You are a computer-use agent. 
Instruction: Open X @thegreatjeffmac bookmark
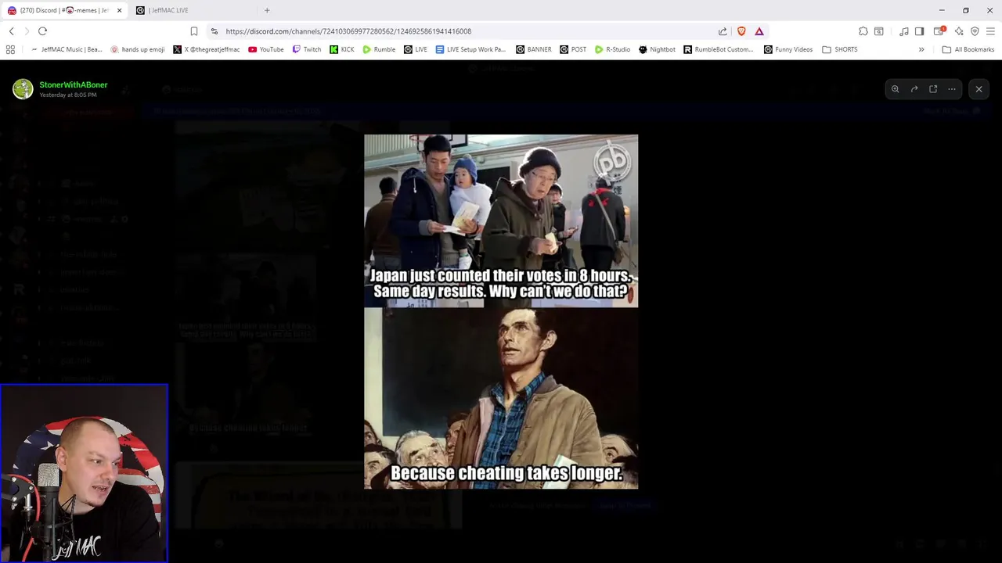click(207, 49)
